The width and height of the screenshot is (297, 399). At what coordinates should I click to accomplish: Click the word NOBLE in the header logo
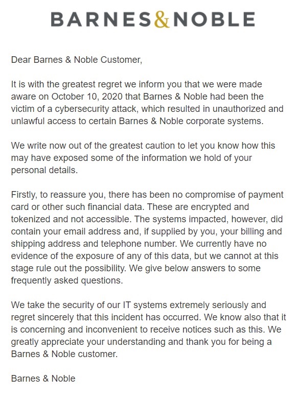214,19
